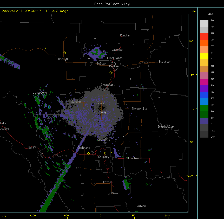Select the yellow radar site marker between Olds and Didsbury

101,108
